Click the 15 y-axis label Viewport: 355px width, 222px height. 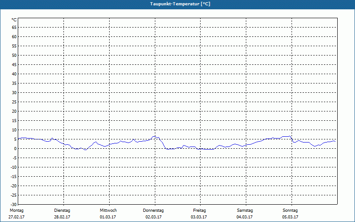(14, 120)
